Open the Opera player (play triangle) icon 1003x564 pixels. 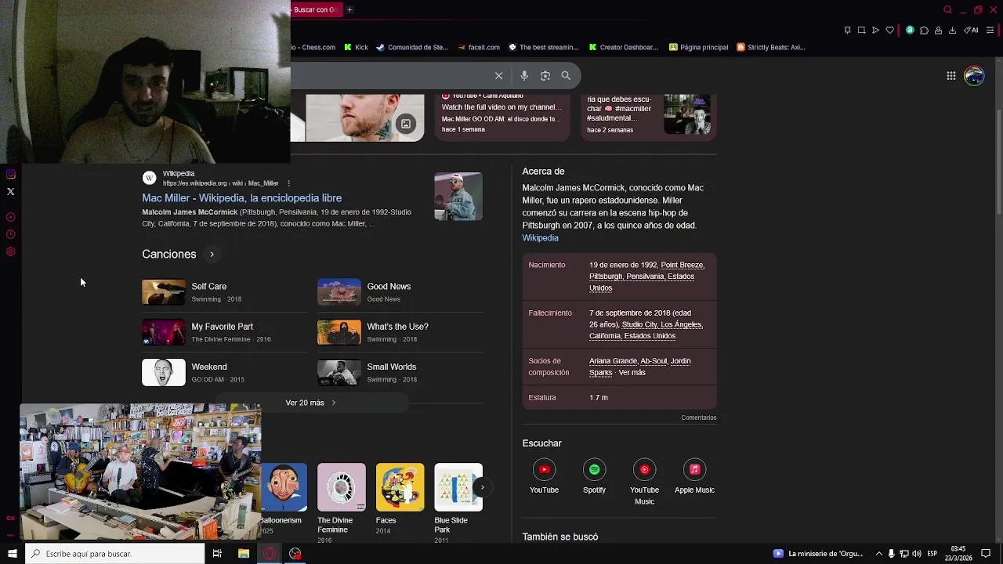[875, 31]
